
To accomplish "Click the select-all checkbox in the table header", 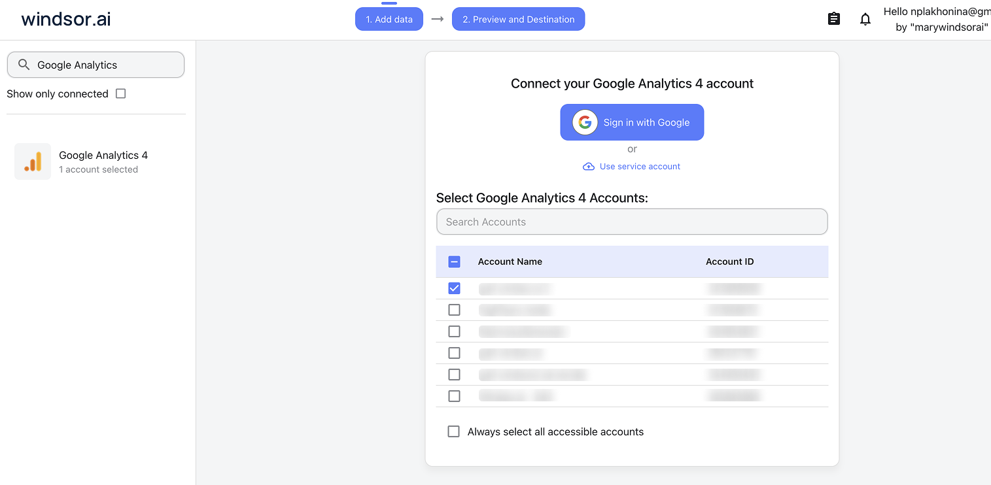I will (454, 261).
